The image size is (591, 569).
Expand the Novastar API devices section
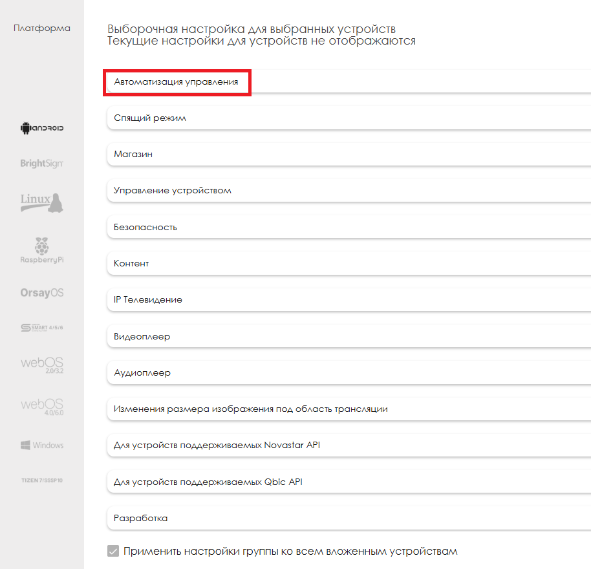pos(217,446)
